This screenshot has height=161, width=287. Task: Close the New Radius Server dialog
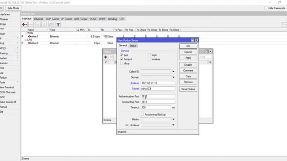tap(196, 40)
